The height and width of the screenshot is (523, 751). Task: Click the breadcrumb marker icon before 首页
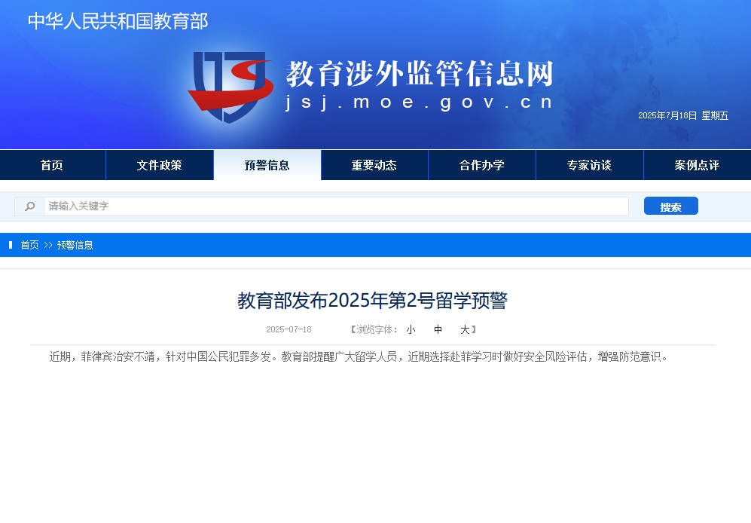tap(11, 245)
